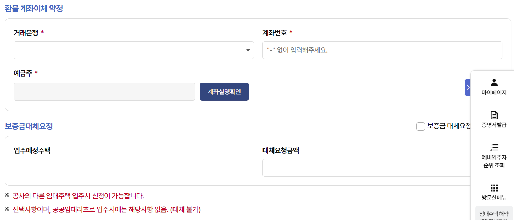Open 마이페이지 from the sidebar
Image resolution: width=514 pixels, height=220 pixels.
point(494,87)
